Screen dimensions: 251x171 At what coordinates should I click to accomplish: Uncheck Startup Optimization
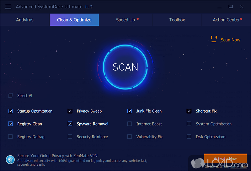(10, 111)
